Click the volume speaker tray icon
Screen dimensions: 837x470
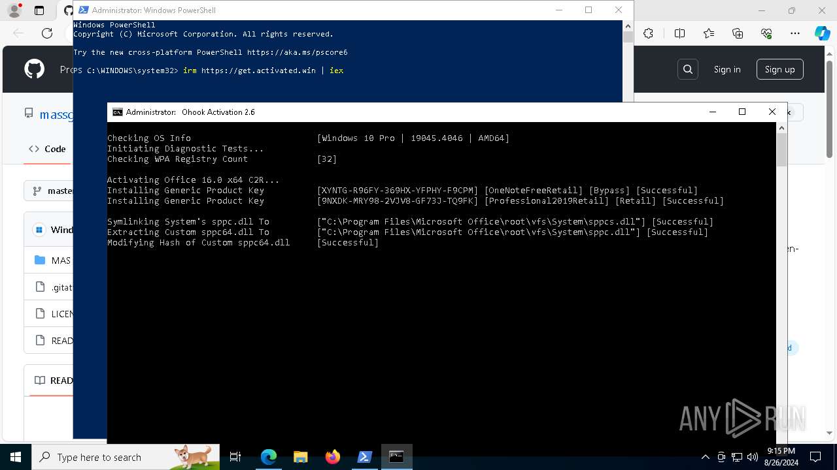pos(752,457)
